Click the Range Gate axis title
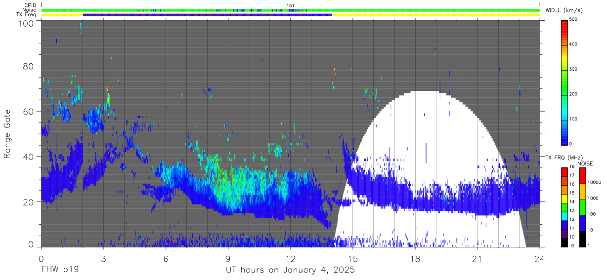 pos(7,134)
